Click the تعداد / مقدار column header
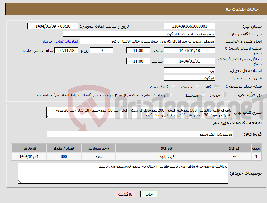The width and height of the screenshot is (267, 203). coord(64,148)
